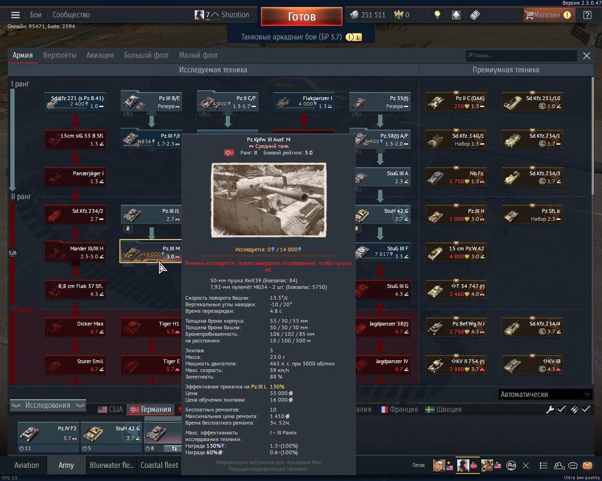Screen dimensions: 602x481
Task: Click the red Готов button
Action: tap(301, 16)
